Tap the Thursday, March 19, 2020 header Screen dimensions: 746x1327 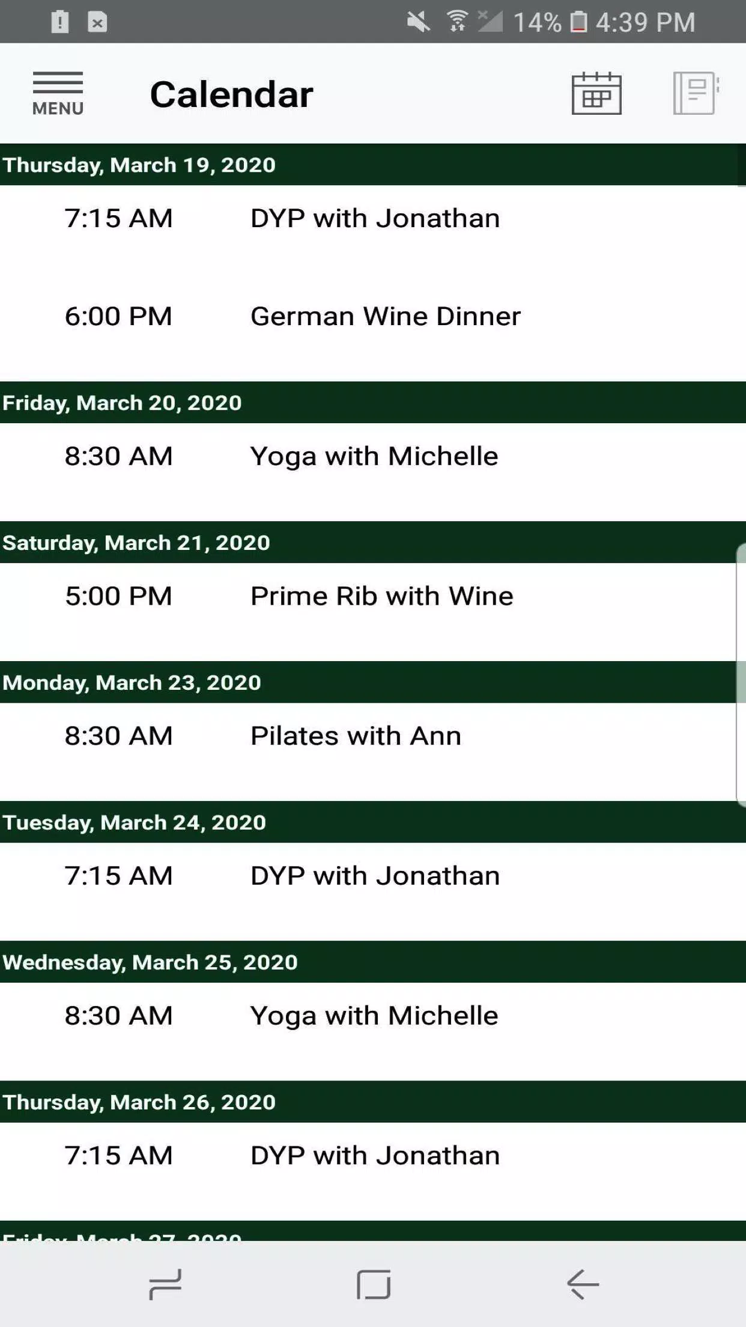pos(373,165)
